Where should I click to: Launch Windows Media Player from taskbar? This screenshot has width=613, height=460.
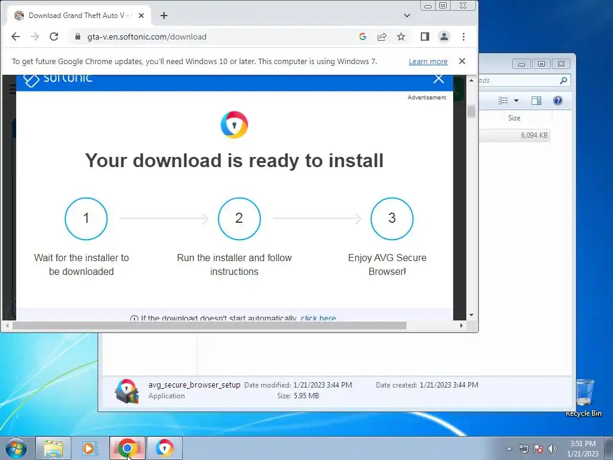(x=90, y=448)
